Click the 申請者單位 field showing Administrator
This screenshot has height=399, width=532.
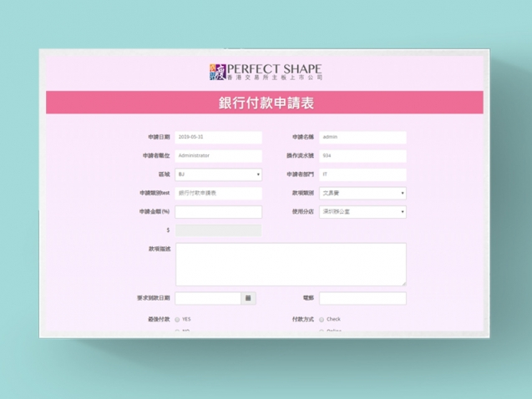pyautogui.click(x=218, y=155)
